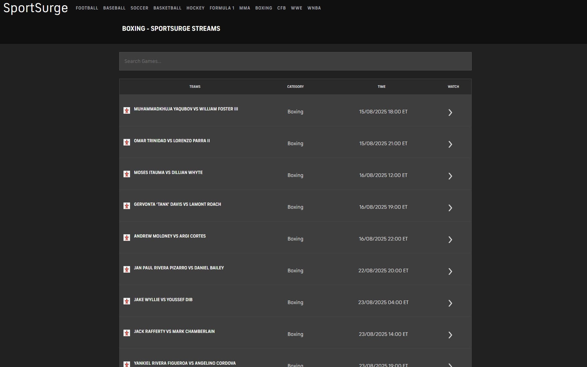587x367 pixels.
Task: Focus the Search Games input field
Action: coord(295,61)
